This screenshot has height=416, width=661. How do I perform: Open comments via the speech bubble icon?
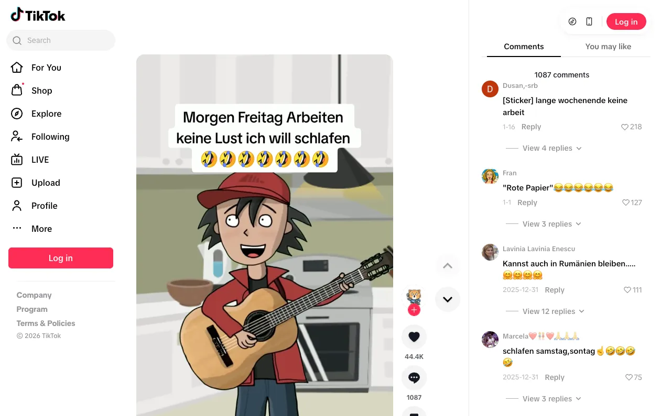(x=414, y=378)
